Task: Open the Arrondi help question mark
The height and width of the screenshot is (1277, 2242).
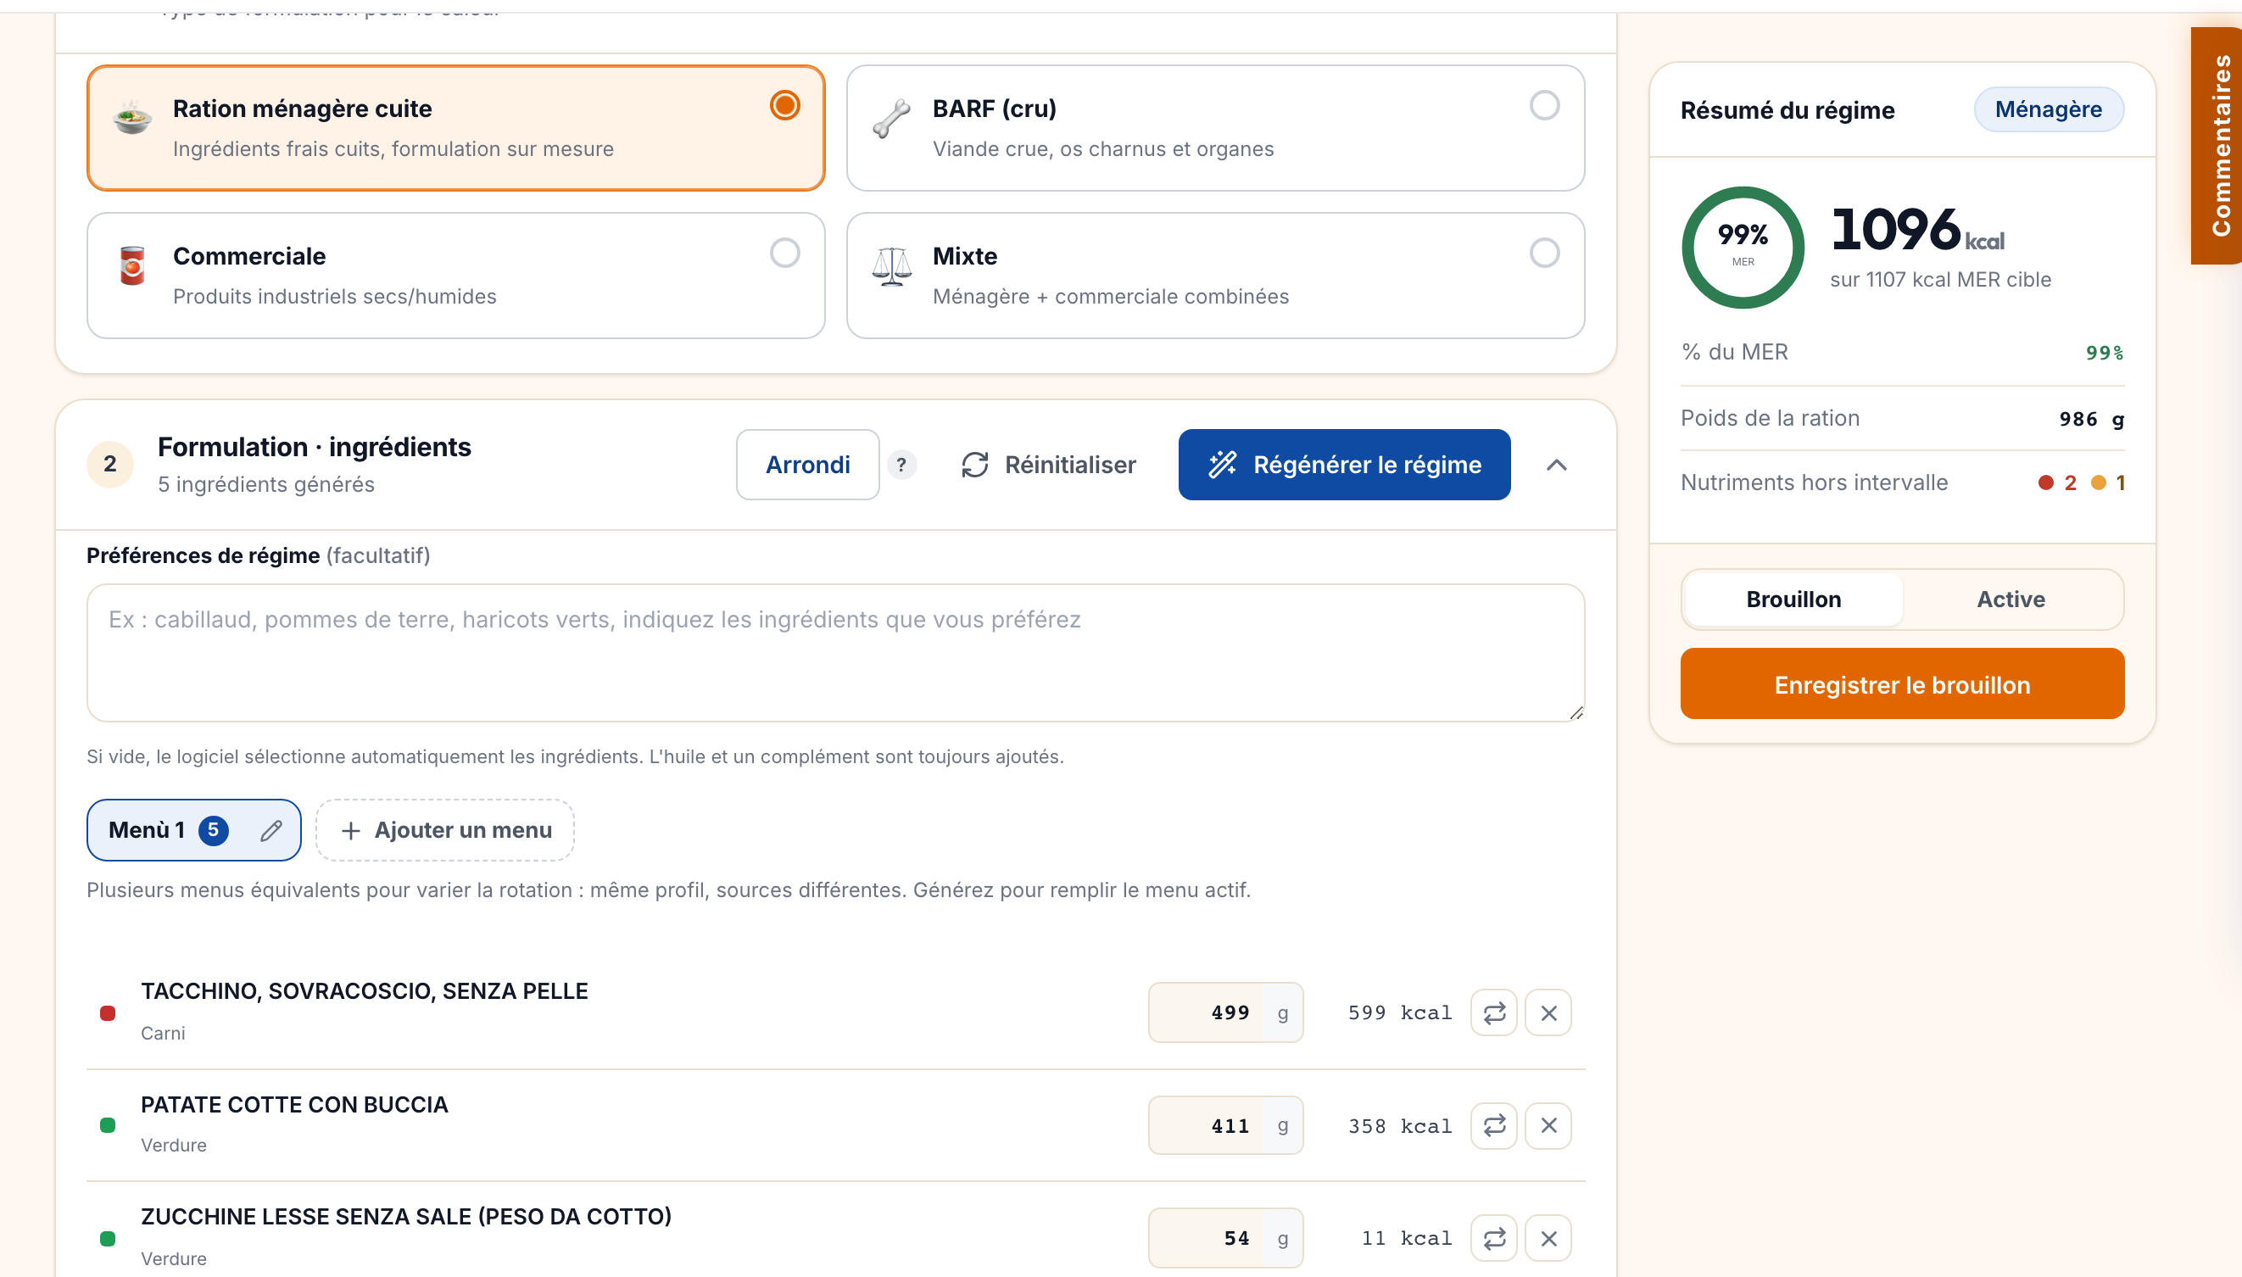Action: pos(901,465)
